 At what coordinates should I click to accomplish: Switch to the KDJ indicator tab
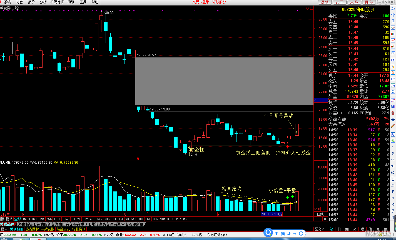[x=141, y=219]
